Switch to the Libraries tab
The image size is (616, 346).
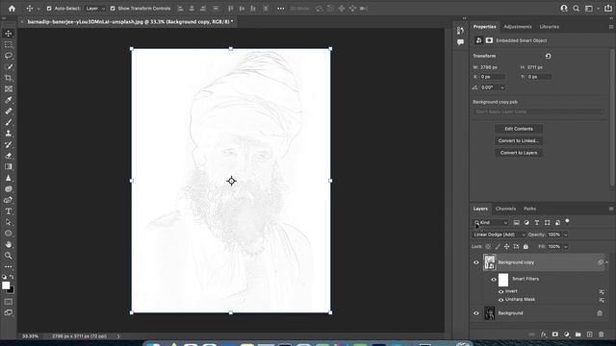(550, 27)
